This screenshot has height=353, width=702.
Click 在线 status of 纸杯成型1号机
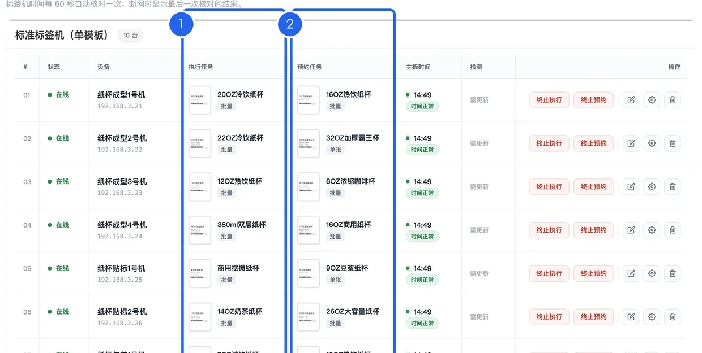click(x=58, y=95)
